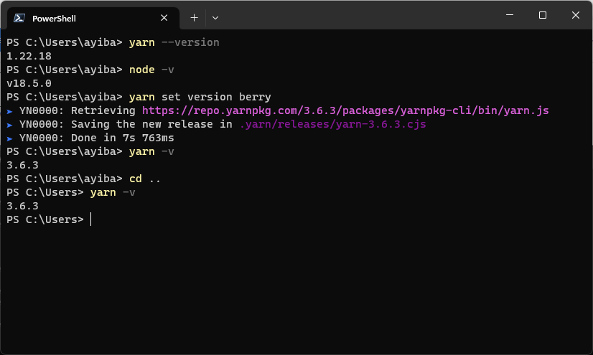Click the last prompt 'PS C:\Users>' cursor line
This screenshot has width=593, height=355.
click(49, 219)
